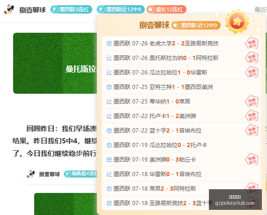Screen dimensions: 267x215
Task: Click the arrow icon in top bar 墨西联近12中9 badge
Action: [x=101, y=9]
